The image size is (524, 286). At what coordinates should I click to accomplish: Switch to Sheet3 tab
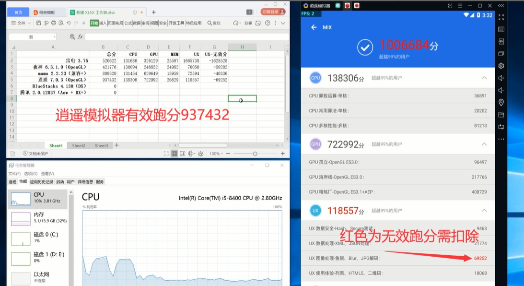(101, 145)
